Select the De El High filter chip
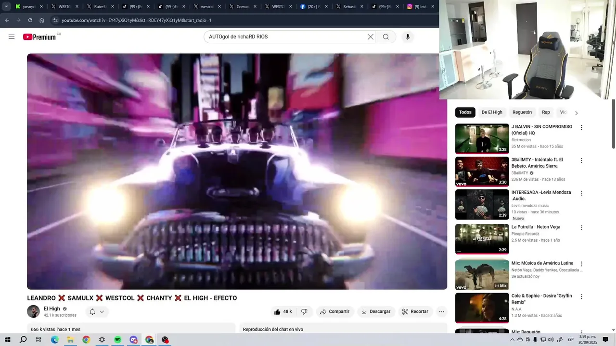The image size is (616, 346). pos(492,112)
